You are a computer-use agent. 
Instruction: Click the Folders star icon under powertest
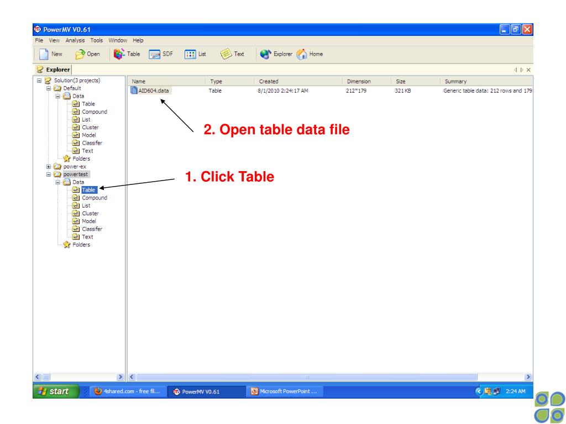[x=67, y=245]
